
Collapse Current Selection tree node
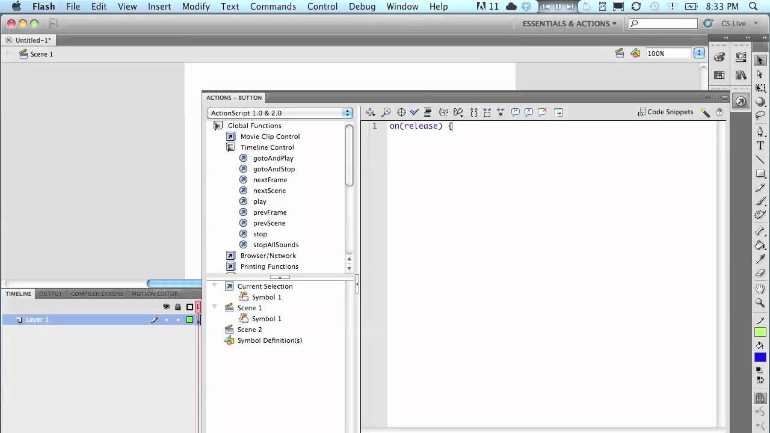(x=214, y=286)
